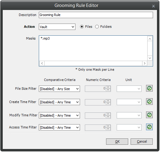The image size is (160, 152).
Task: Confirm the rule with the OK button
Action: pos(117,141)
